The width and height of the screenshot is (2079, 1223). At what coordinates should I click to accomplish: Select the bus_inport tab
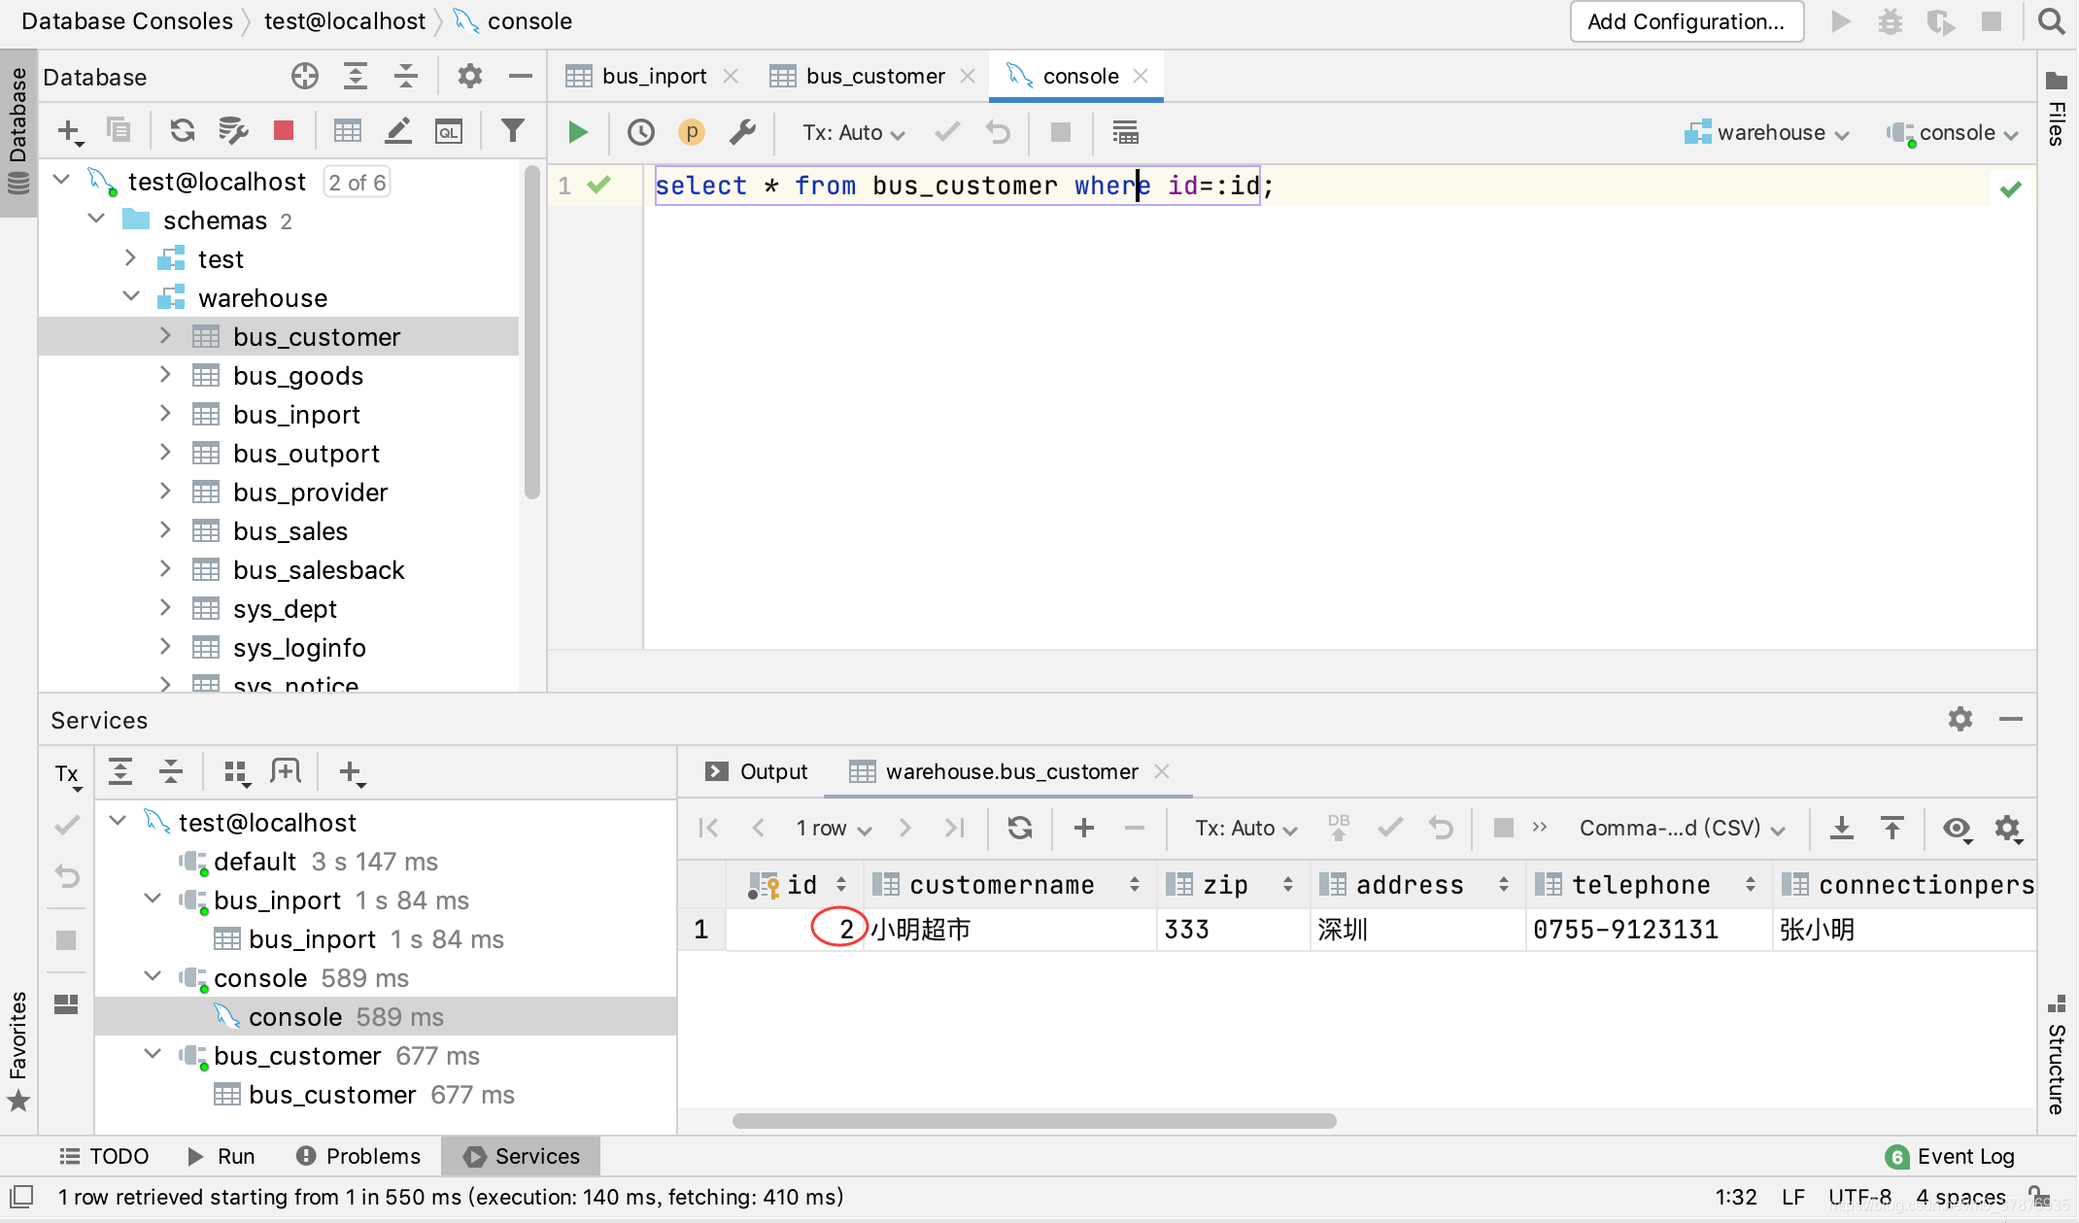point(652,76)
